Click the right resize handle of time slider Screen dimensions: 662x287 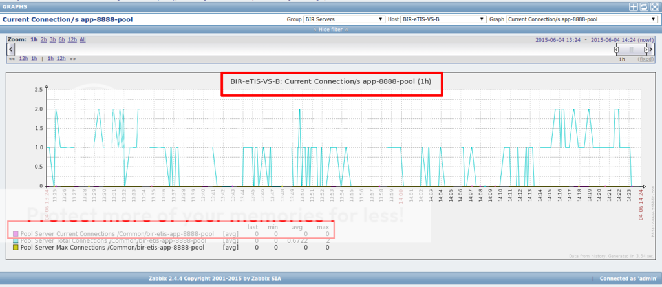coord(647,50)
